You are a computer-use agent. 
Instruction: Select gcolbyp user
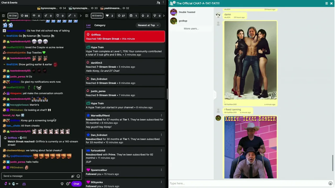183,21
